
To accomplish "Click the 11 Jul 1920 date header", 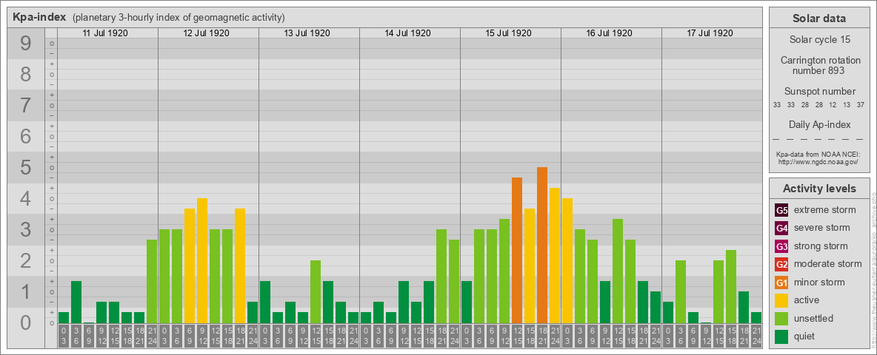I will [105, 33].
